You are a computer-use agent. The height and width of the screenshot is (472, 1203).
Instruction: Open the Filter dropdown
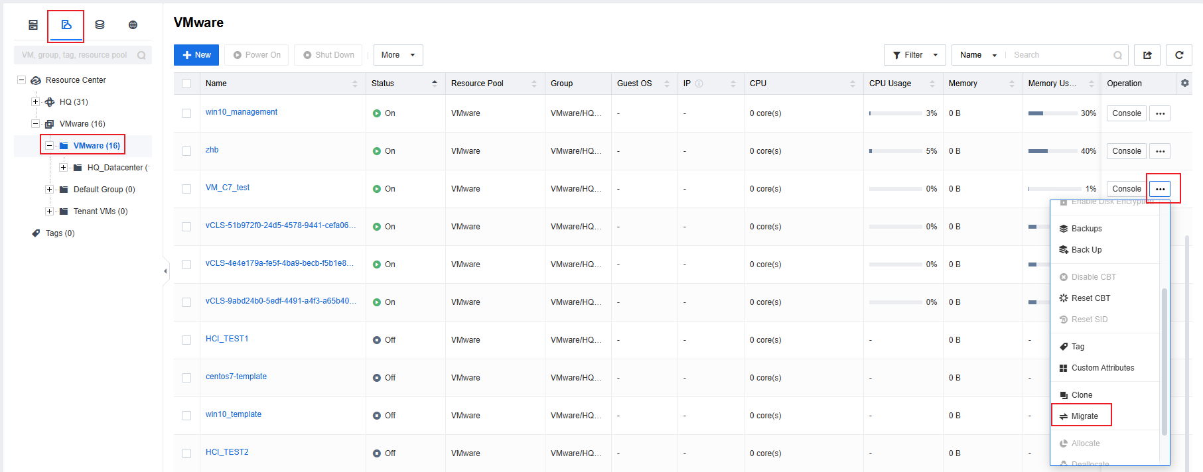pos(915,55)
